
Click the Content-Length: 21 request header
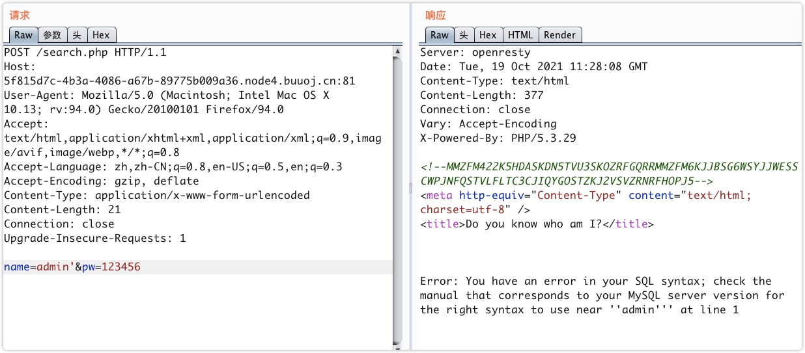(62, 210)
